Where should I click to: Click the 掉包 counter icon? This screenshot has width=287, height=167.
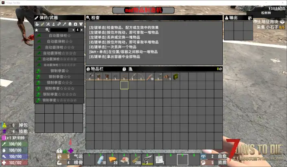(4, 125)
